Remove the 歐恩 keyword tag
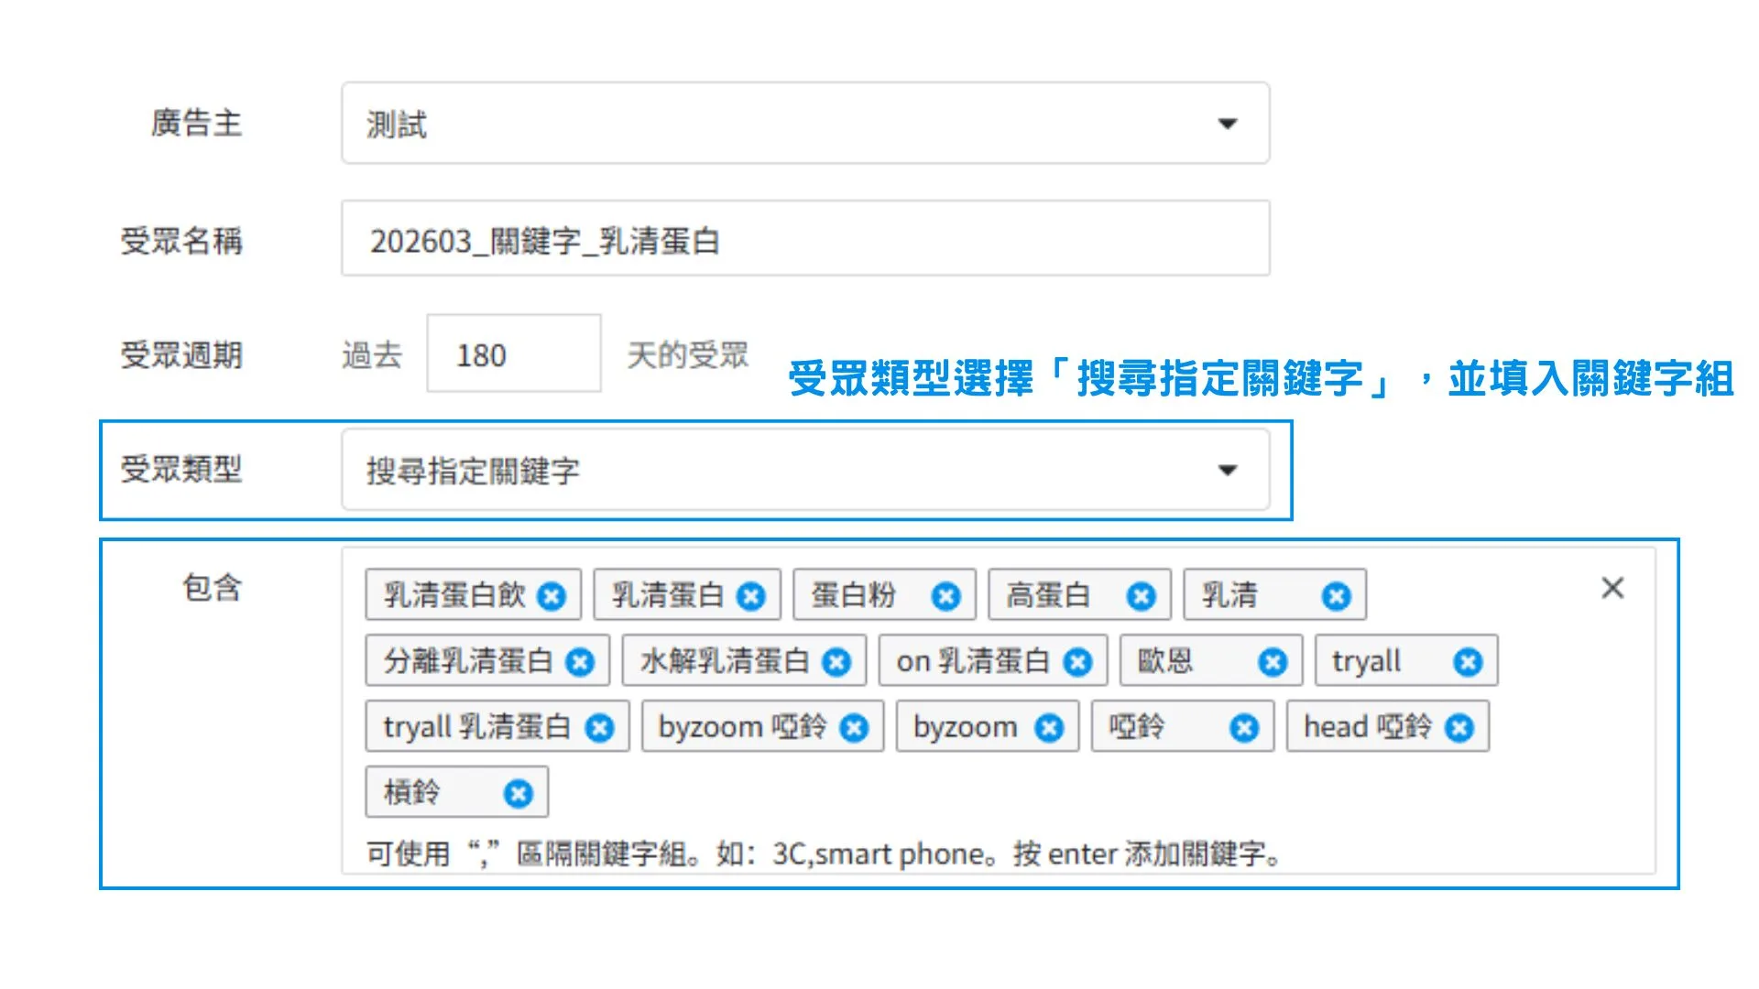The height and width of the screenshot is (989, 1759). [x=1273, y=661]
